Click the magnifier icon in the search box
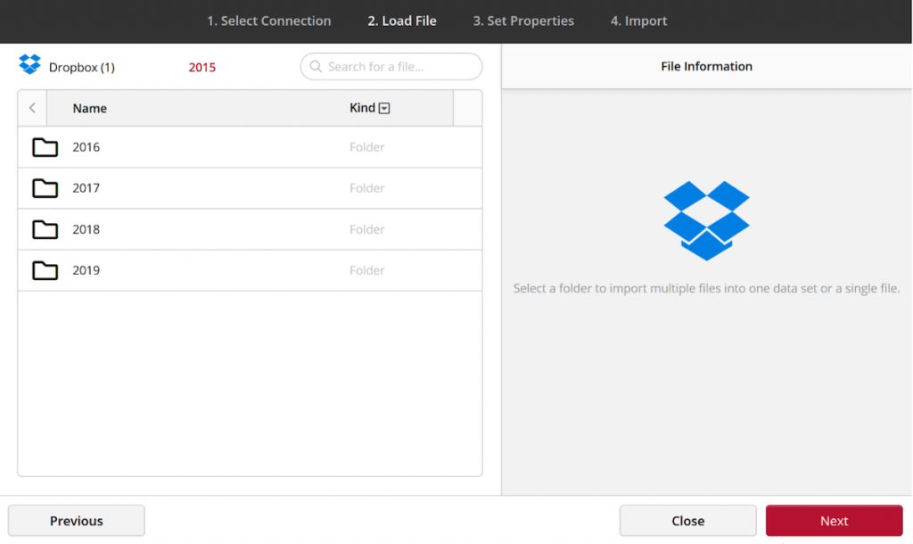This screenshot has width=913, height=544. (316, 66)
